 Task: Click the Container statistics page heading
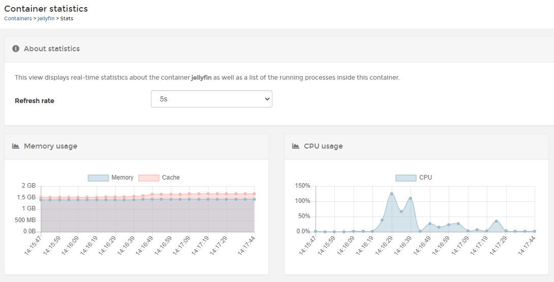(x=46, y=9)
